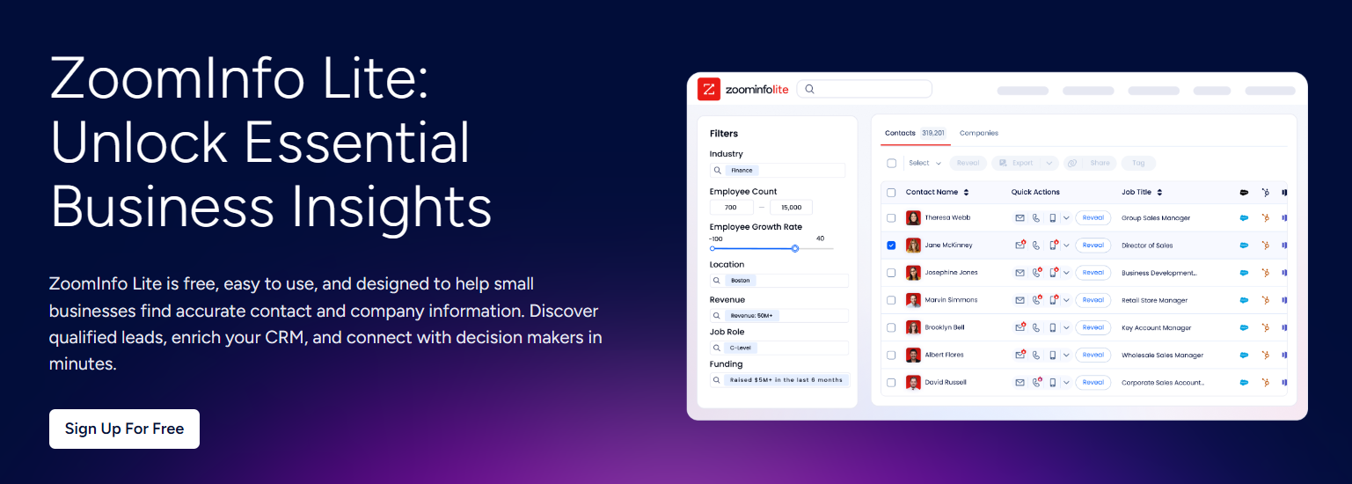The width and height of the screenshot is (1352, 484).
Task: Check the David Russell row checkbox
Action: pyautogui.click(x=891, y=382)
